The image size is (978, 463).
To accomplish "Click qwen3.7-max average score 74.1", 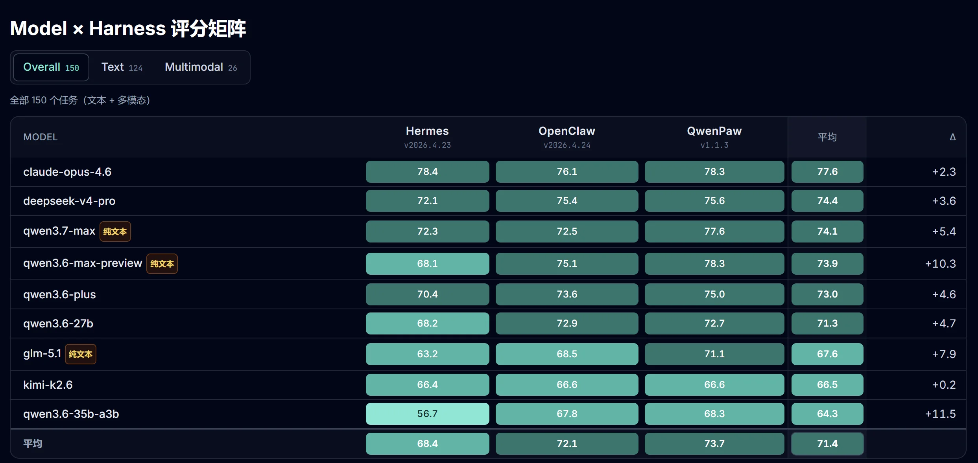I will 827,231.
